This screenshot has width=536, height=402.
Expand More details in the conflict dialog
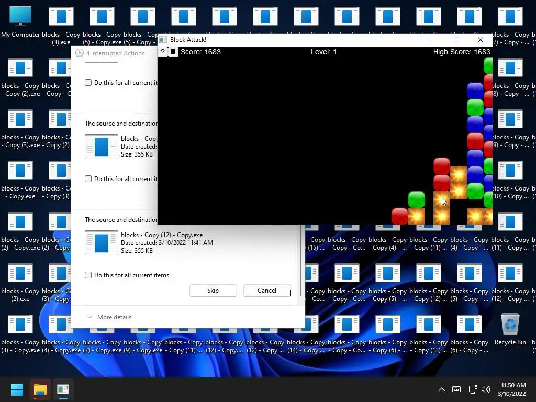(109, 317)
